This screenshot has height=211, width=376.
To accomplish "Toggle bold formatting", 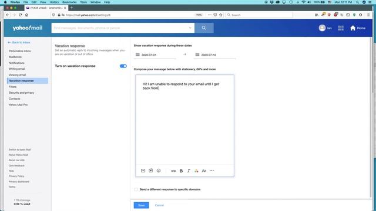I will (181, 171).
